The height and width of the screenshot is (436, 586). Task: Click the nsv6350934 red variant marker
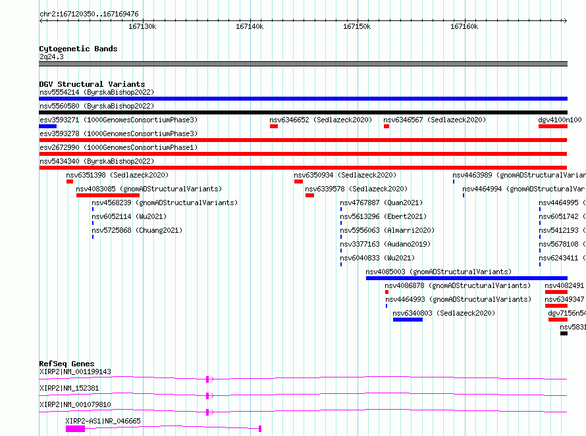[x=299, y=182]
